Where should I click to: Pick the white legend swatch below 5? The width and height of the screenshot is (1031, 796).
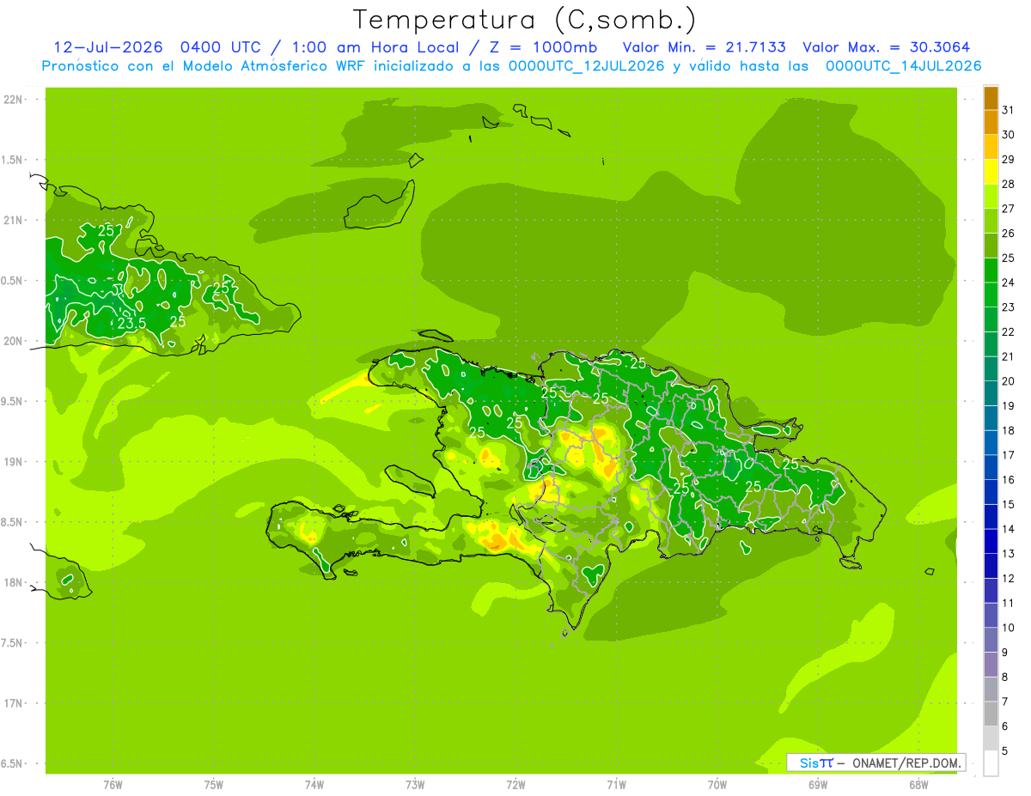(991, 763)
